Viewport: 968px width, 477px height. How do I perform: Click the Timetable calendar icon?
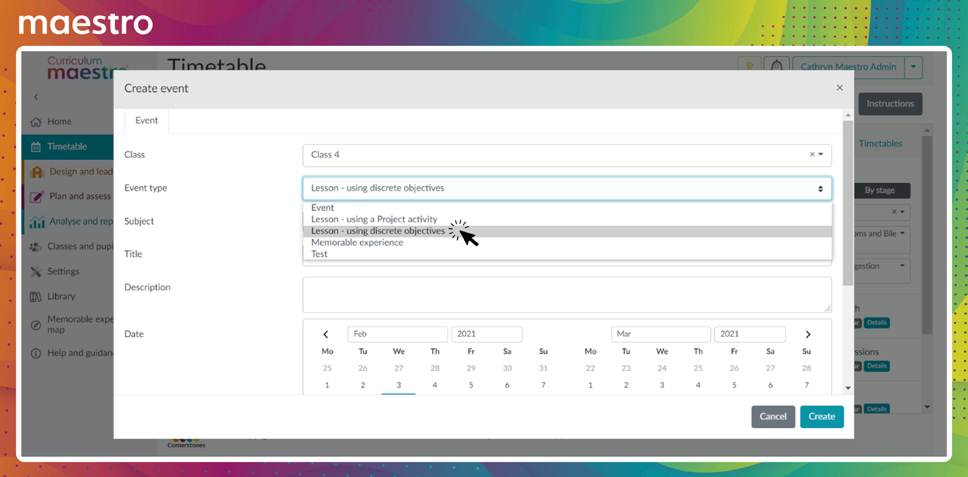click(36, 146)
